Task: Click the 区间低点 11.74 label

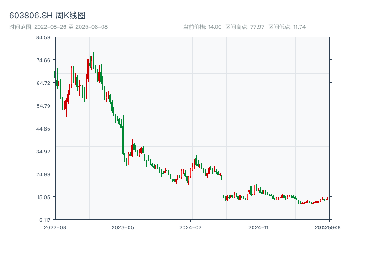Action: (x=287, y=27)
